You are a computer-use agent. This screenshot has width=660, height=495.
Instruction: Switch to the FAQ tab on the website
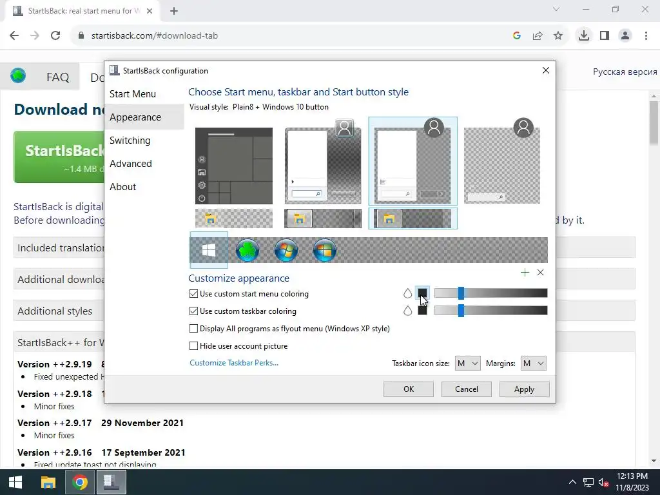57,77
